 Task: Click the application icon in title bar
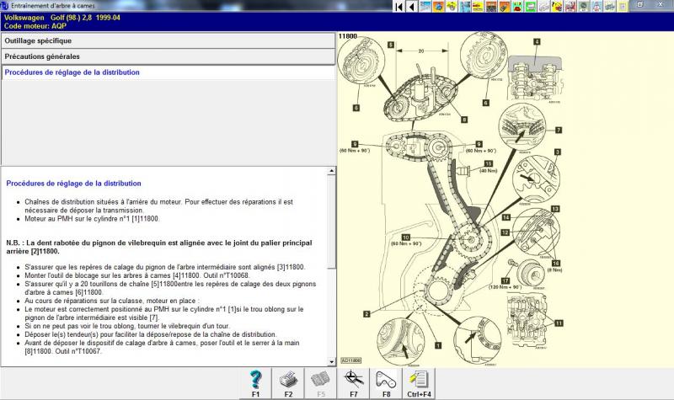[x=4, y=6]
